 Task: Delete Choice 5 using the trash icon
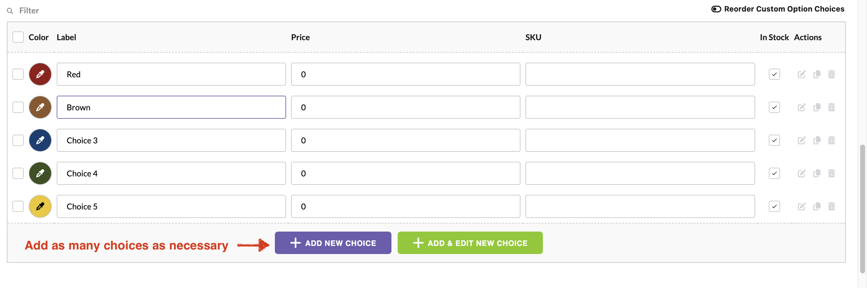pos(831,206)
